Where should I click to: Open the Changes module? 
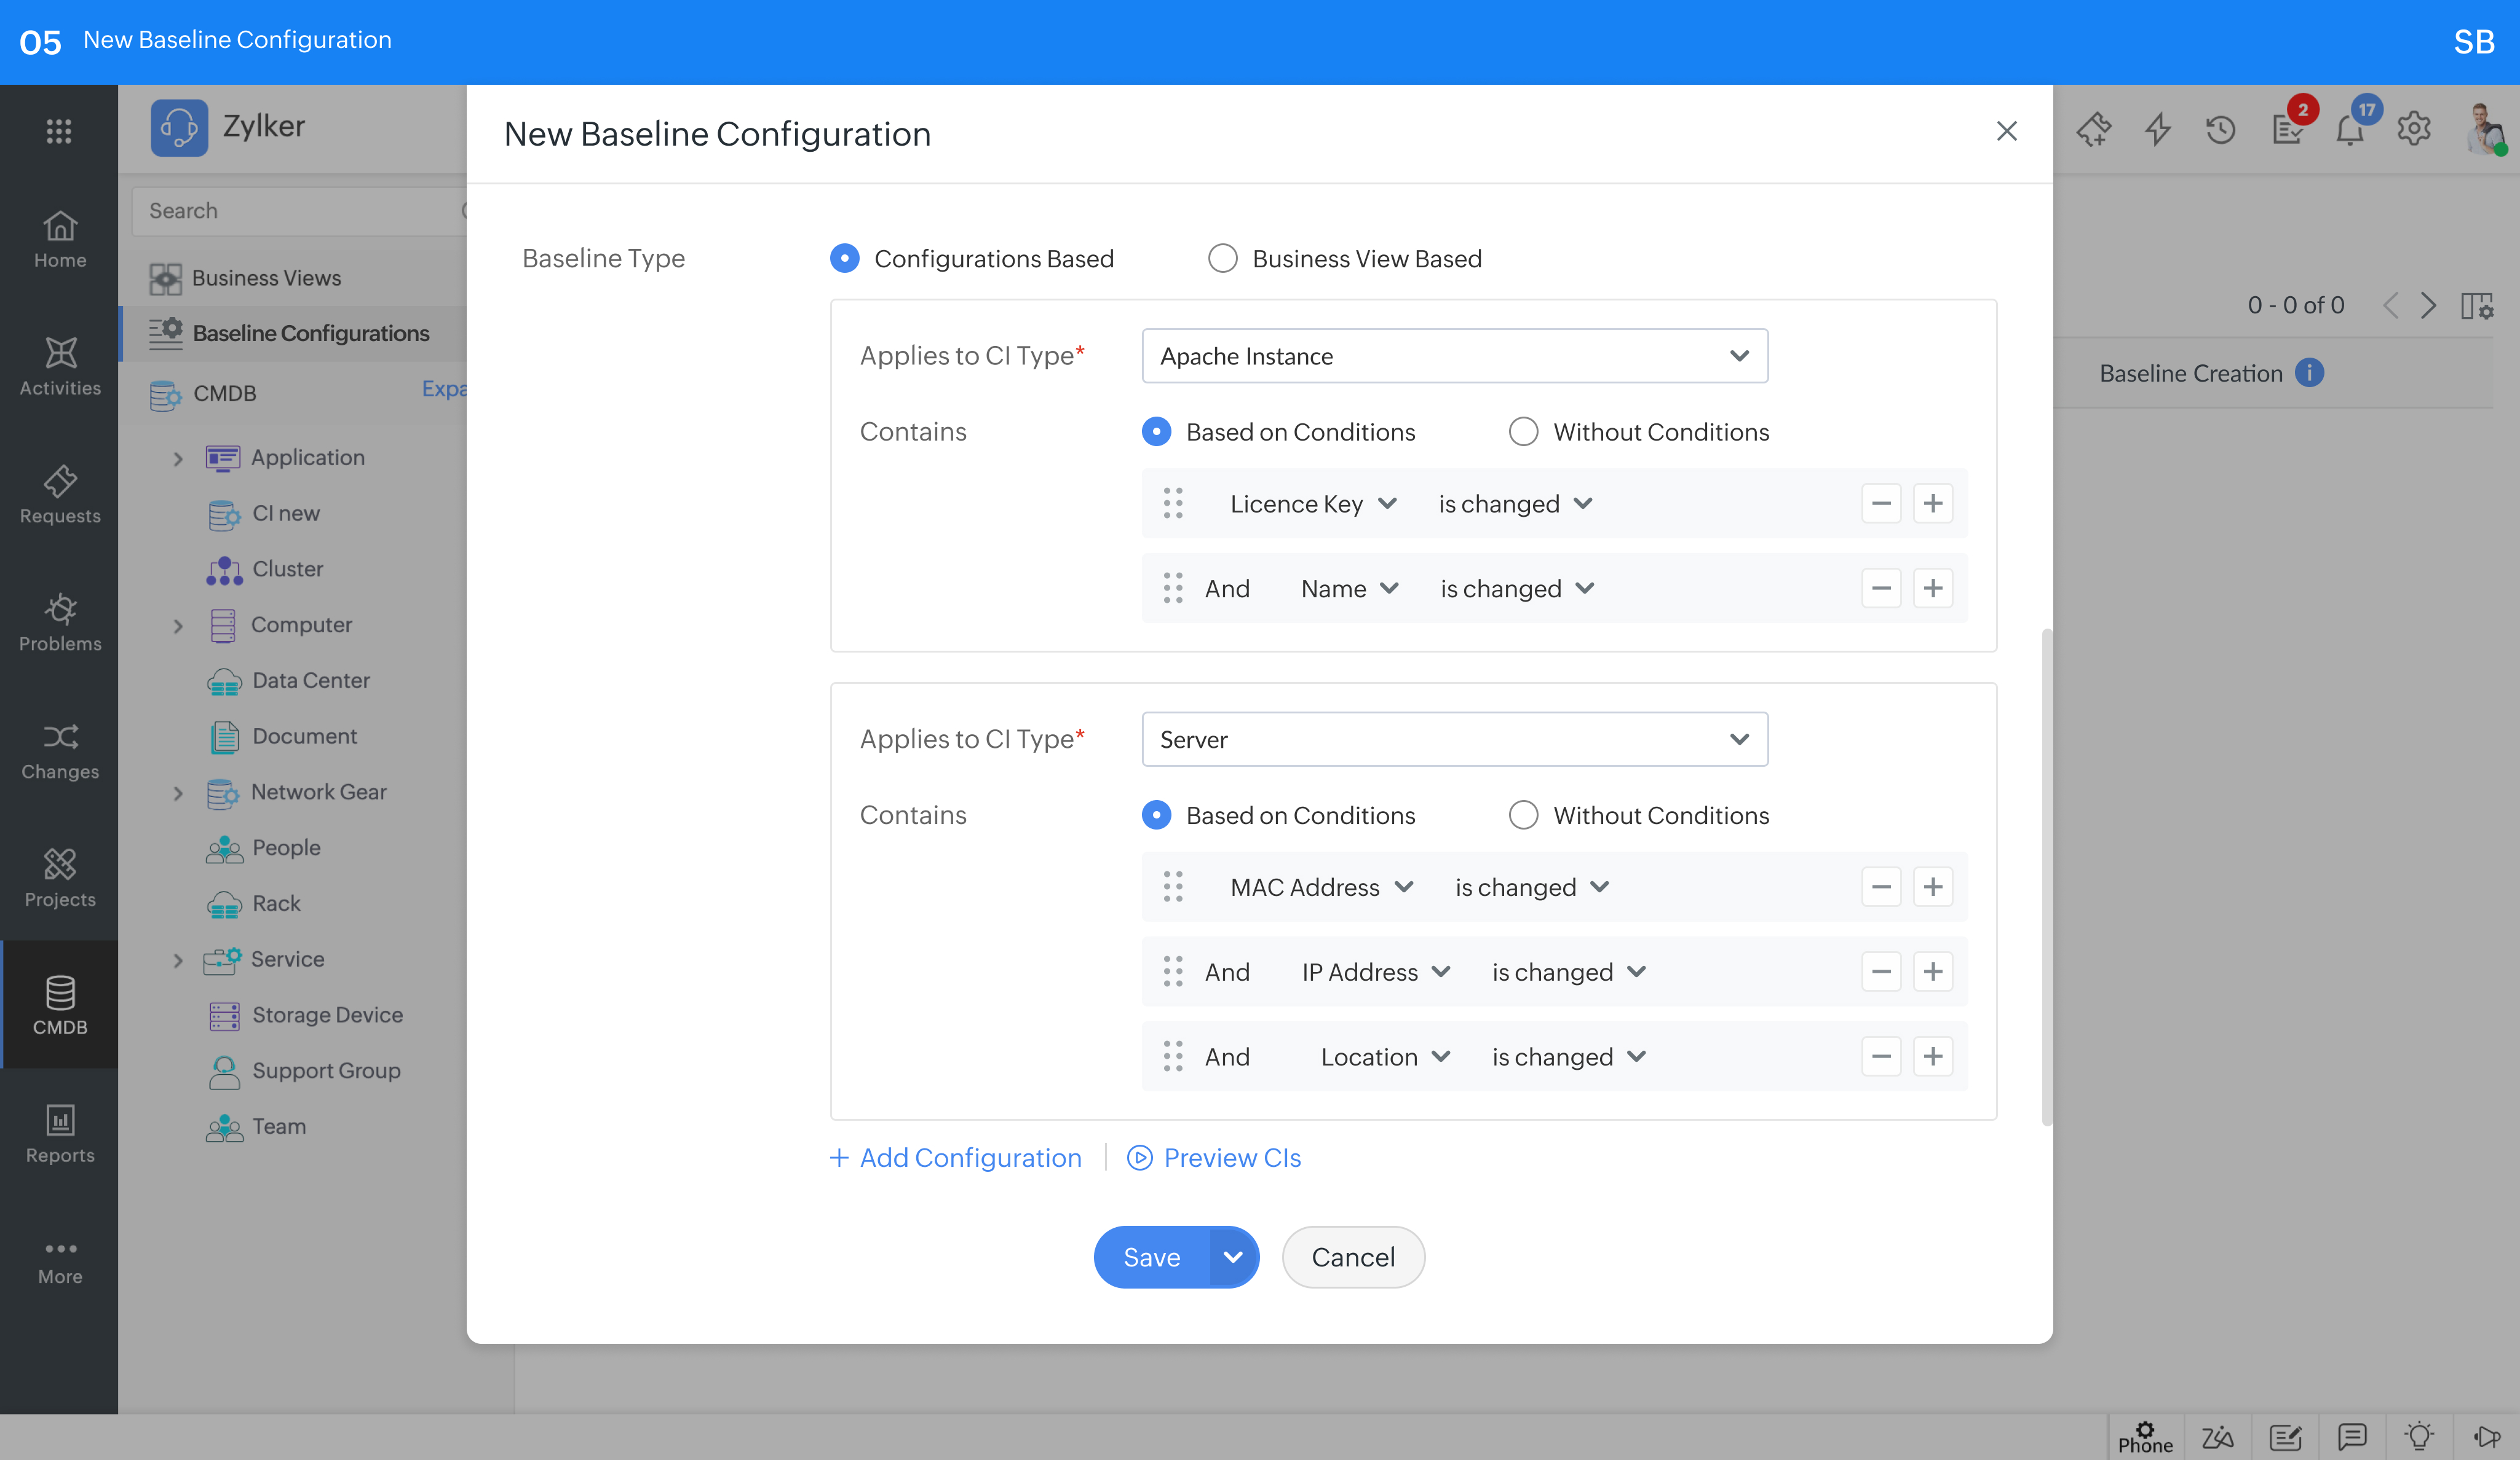pos(60,750)
